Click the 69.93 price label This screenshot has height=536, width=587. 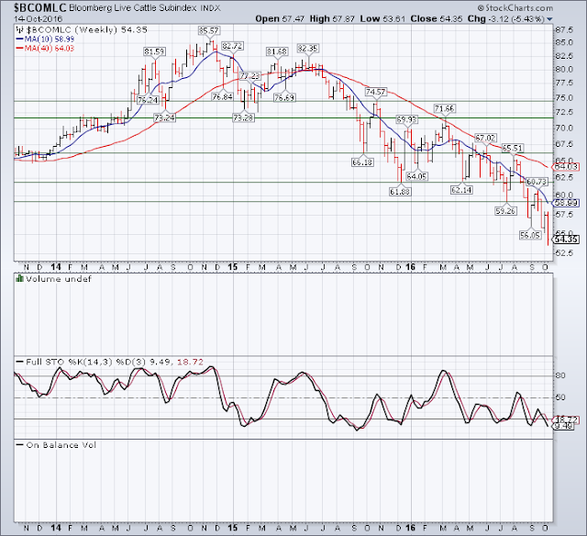pyautogui.click(x=407, y=119)
